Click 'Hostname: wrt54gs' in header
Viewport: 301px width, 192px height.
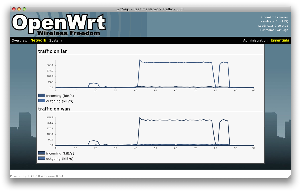click(274, 30)
